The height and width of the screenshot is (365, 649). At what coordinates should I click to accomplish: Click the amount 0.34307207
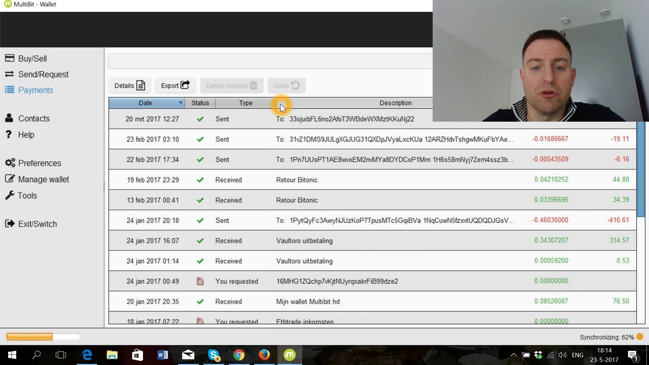pos(551,240)
